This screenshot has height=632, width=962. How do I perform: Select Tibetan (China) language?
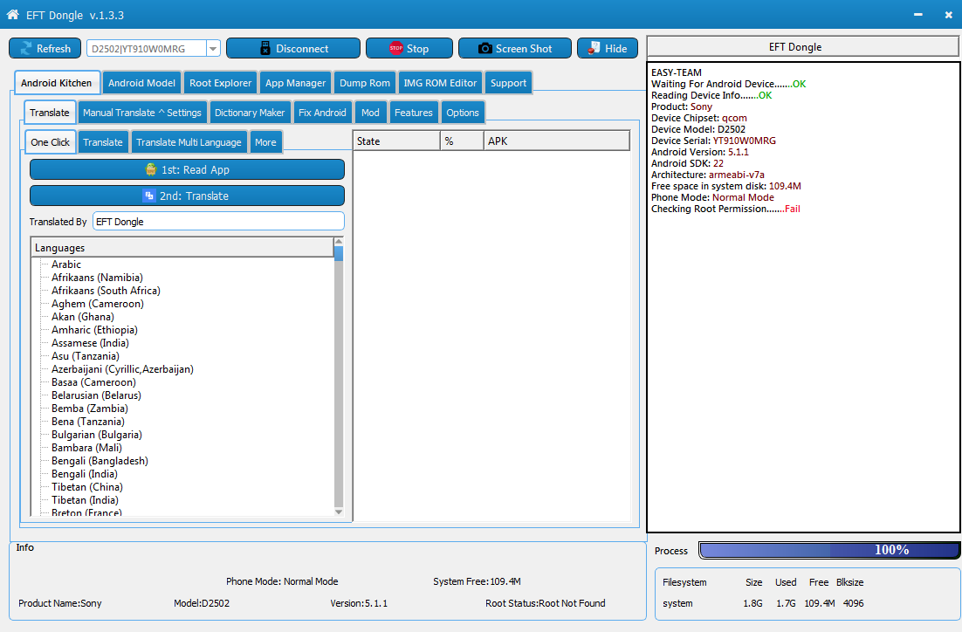(87, 487)
